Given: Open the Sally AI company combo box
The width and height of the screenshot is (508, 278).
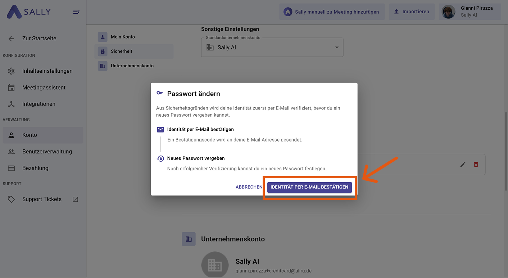Looking at the screenshot, I should pyautogui.click(x=272, y=48).
